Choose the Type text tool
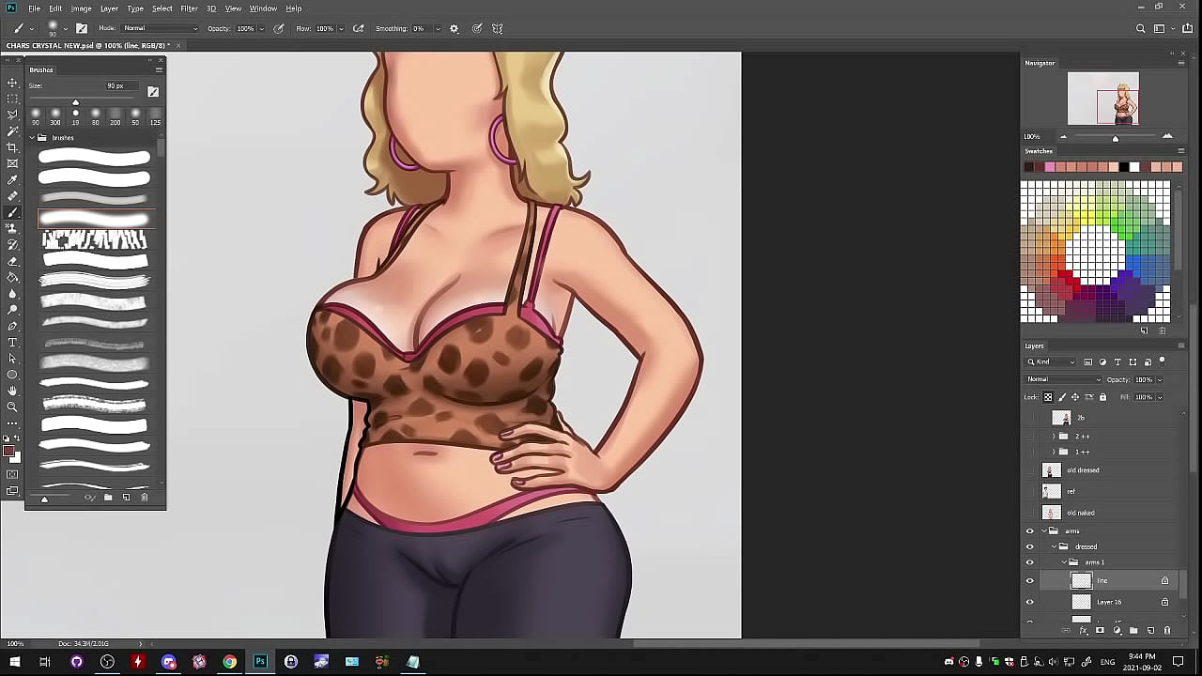This screenshot has width=1202, height=676. point(12,343)
